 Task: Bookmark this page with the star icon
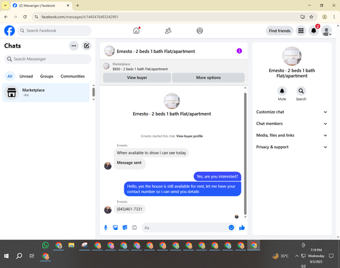(x=311, y=17)
